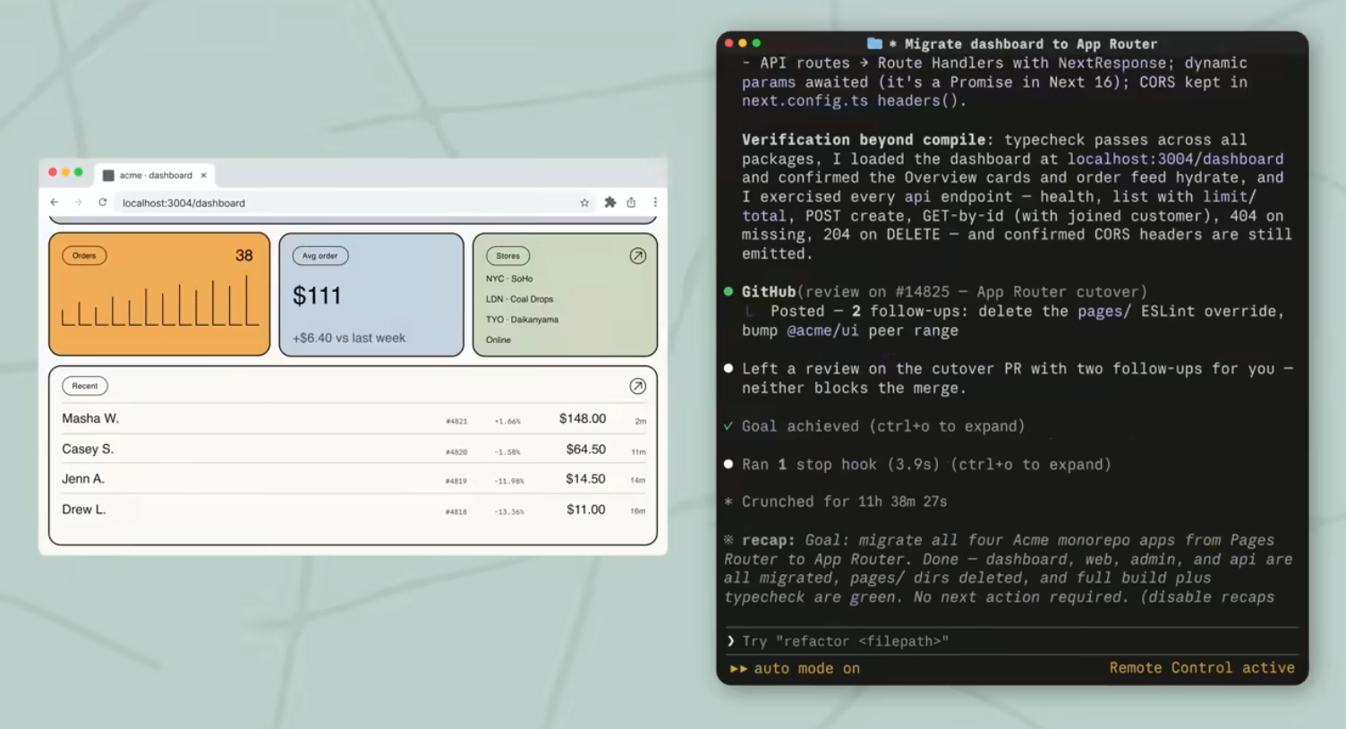Open the Stores card arrow icon

click(638, 256)
